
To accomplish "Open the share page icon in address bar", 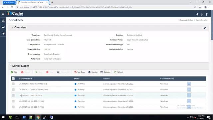I will pyautogui.click(x=195, y=7).
